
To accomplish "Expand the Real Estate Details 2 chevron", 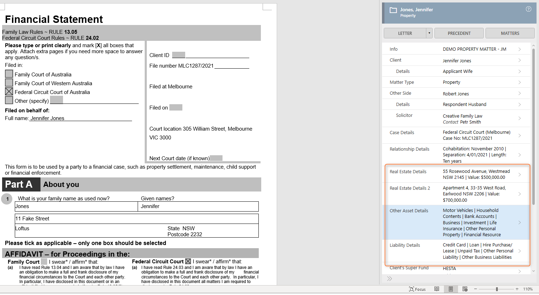I will [520, 194].
